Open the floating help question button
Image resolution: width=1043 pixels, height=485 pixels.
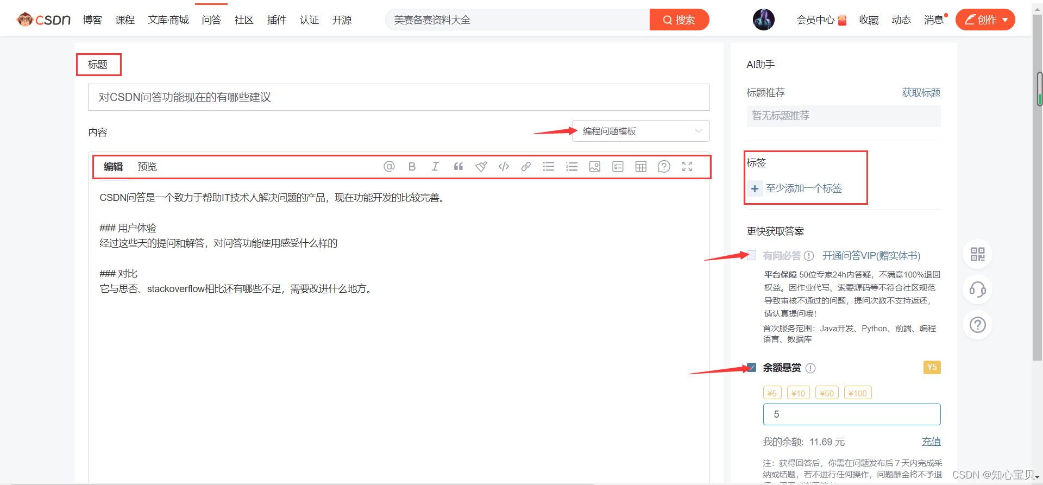click(x=978, y=325)
